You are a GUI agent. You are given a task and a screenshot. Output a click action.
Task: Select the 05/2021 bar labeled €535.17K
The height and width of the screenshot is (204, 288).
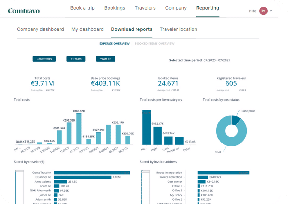118,134
